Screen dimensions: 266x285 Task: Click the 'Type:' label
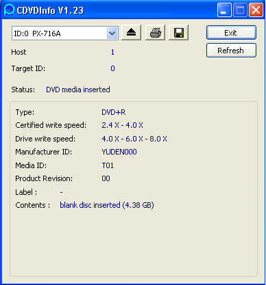(x=25, y=112)
